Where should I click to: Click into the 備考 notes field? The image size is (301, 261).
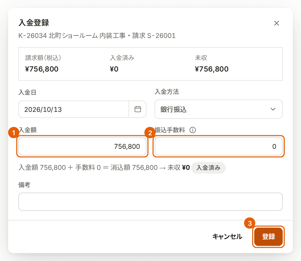tap(150, 202)
